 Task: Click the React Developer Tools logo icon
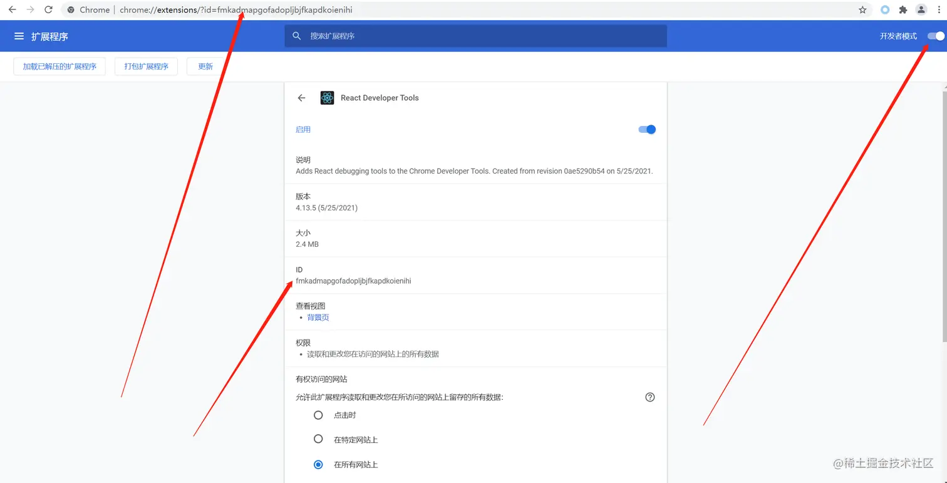coord(327,98)
